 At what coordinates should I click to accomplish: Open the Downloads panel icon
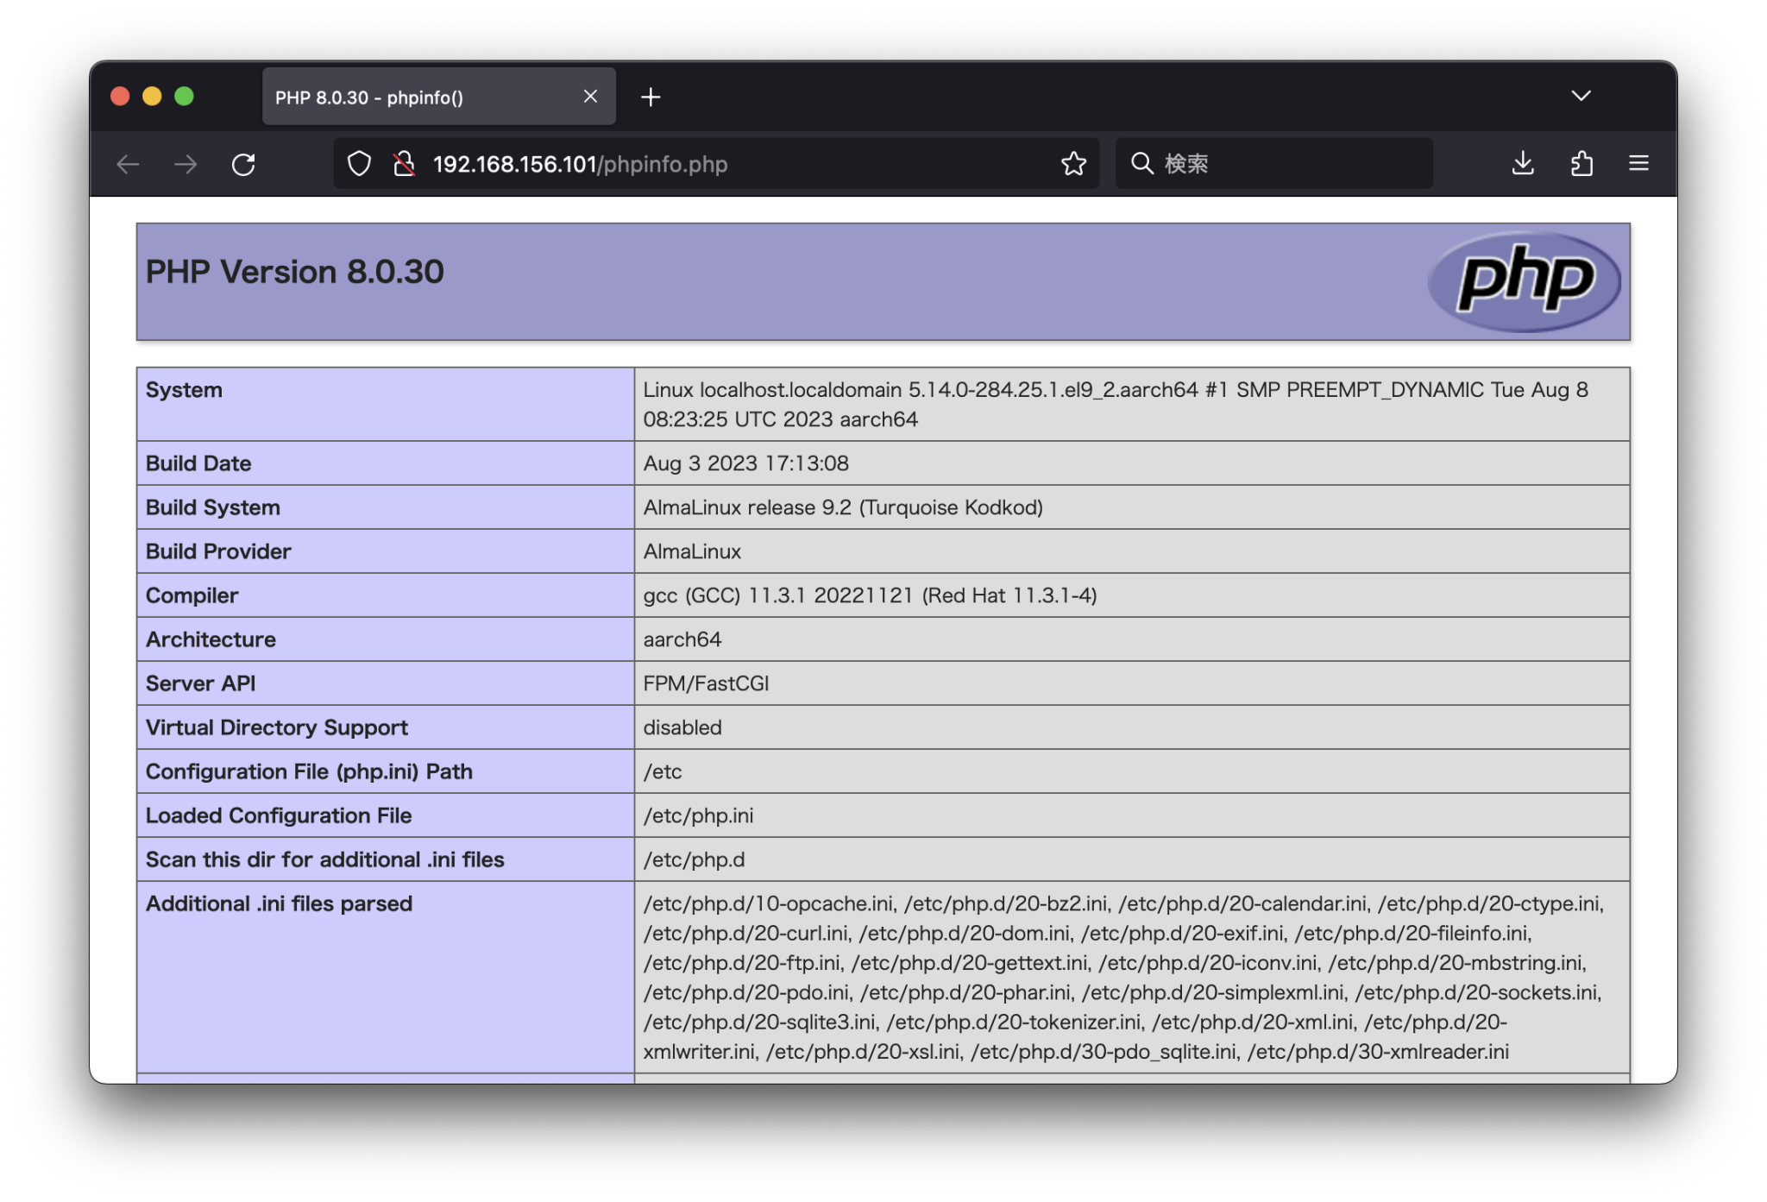click(x=1523, y=164)
